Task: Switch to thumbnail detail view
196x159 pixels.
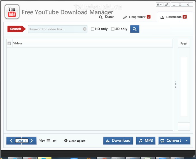Action: pos(55,140)
